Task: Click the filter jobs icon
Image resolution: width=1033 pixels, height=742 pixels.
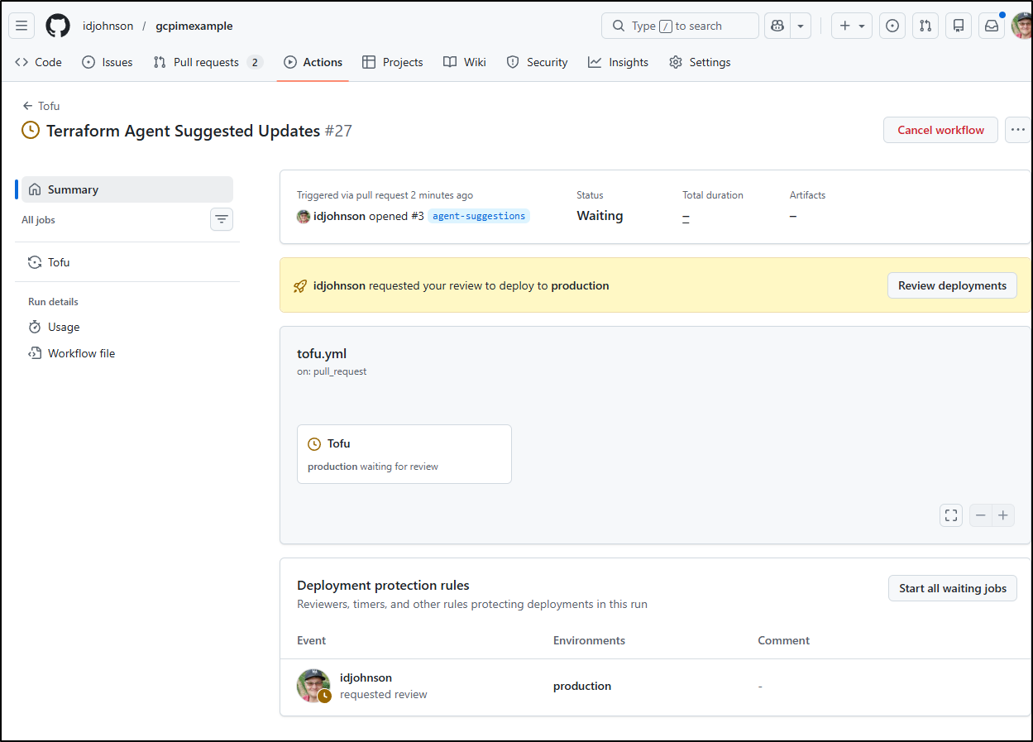Action: [x=222, y=219]
